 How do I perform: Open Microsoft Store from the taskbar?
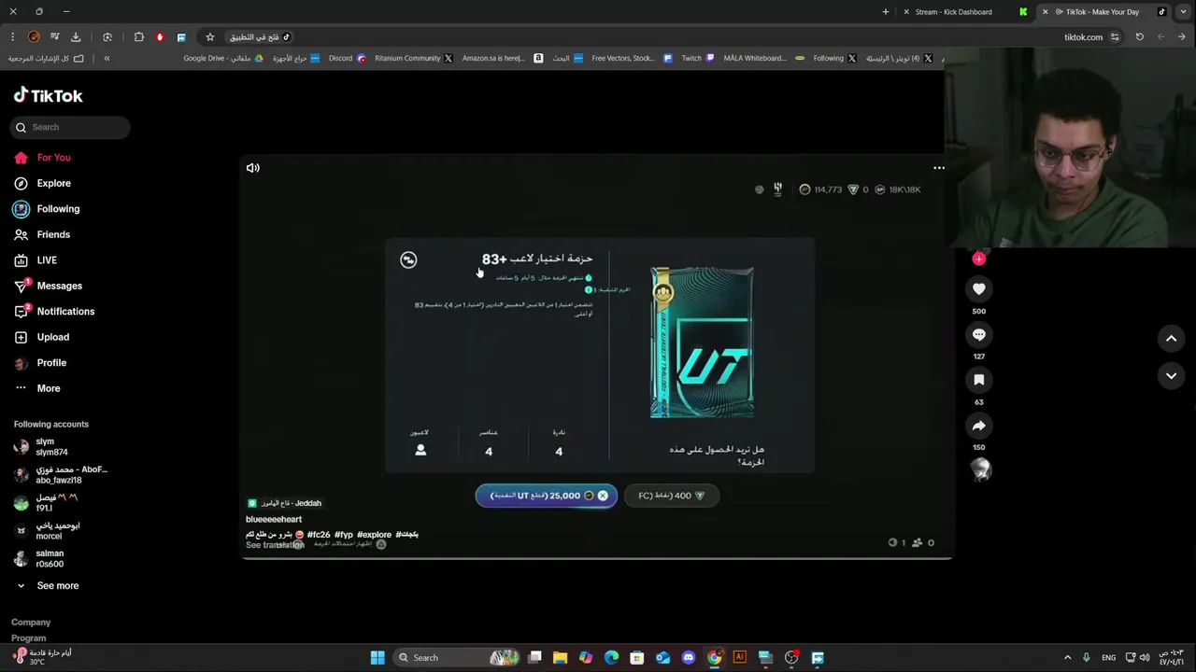tap(636, 658)
